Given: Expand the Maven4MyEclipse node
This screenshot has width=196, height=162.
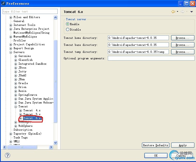Looking at the screenshot, I should (x=11, y=37).
